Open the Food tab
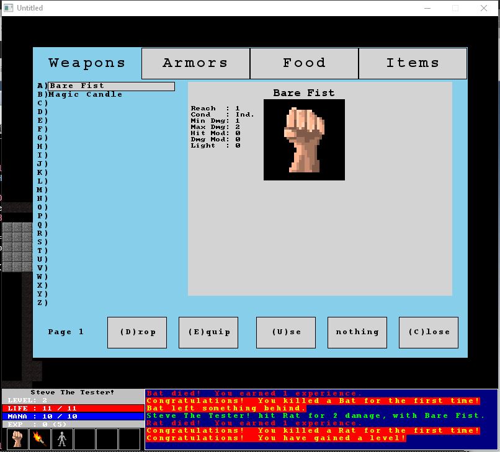This screenshot has height=452, width=500. click(x=304, y=63)
